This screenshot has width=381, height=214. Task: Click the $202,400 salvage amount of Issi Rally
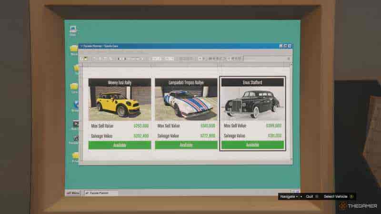coord(141,136)
